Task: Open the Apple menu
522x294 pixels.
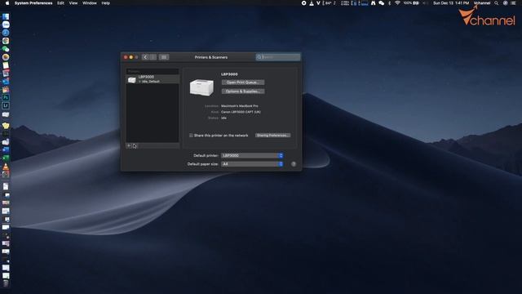Action: pos(7,3)
